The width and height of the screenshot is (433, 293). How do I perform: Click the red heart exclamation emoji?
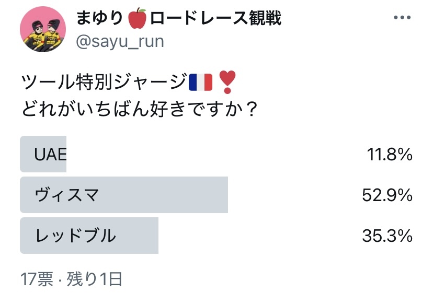pos(227,82)
